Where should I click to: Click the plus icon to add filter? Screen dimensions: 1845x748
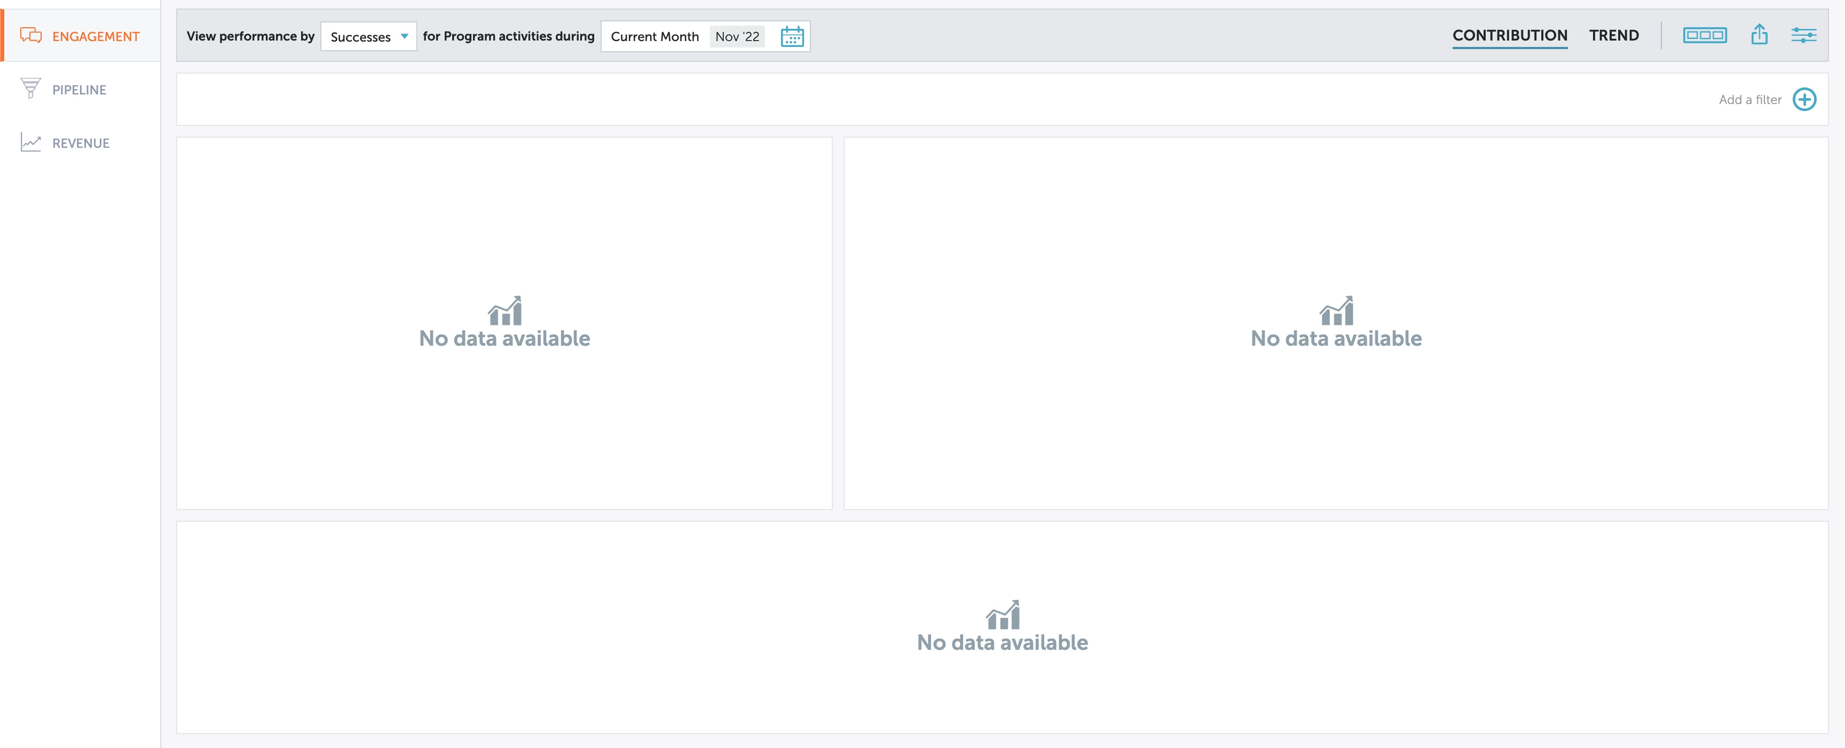point(1803,99)
